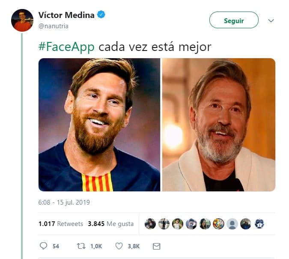The height and width of the screenshot is (259, 289).
Task: Open the #FaceApp hashtag link
Action: coord(66,47)
